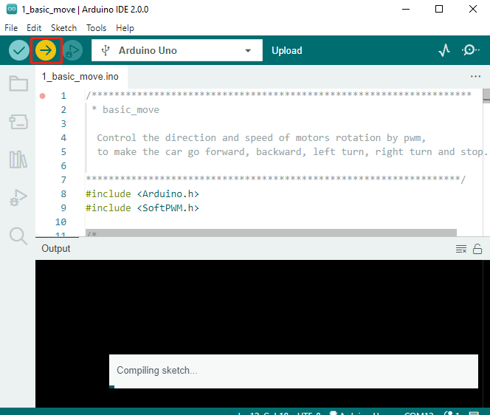490x415 pixels.
Task: Click the Output panel title
Action: (x=56, y=249)
